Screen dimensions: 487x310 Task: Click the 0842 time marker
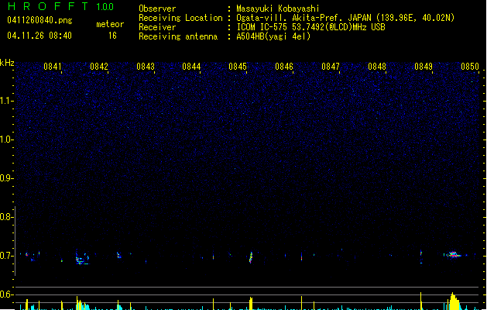pyautogui.click(x=99, y=67)
